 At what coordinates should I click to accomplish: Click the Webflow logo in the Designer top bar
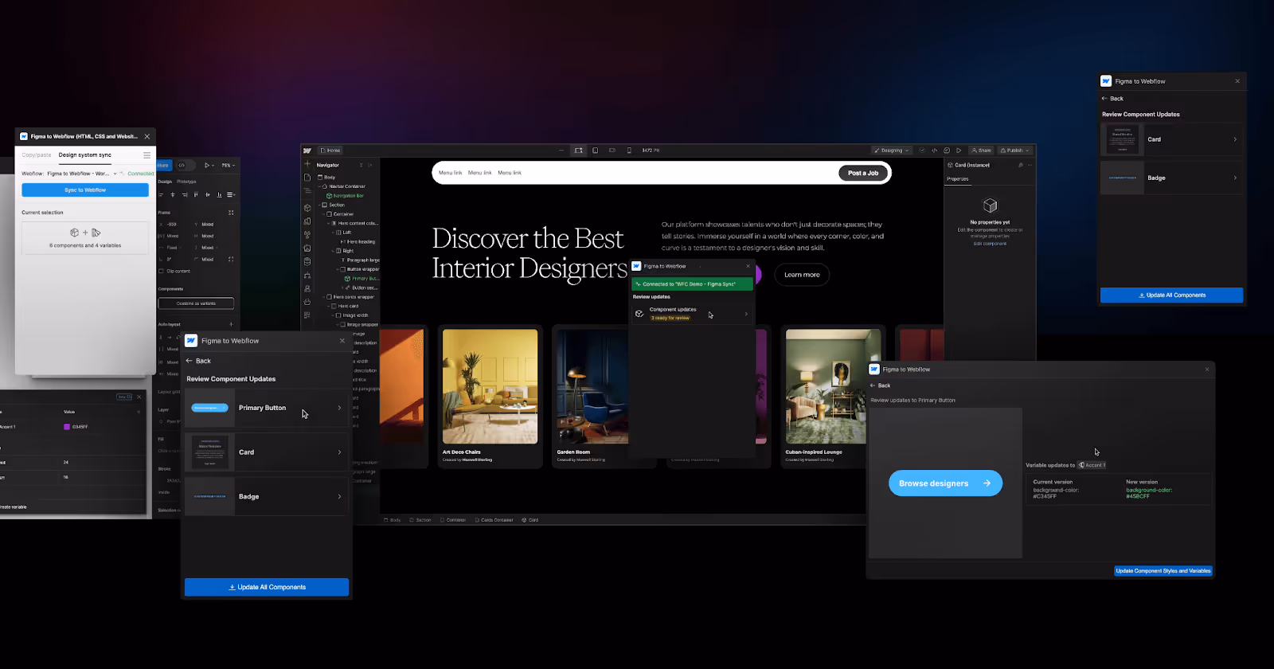(x=307, y=151)
